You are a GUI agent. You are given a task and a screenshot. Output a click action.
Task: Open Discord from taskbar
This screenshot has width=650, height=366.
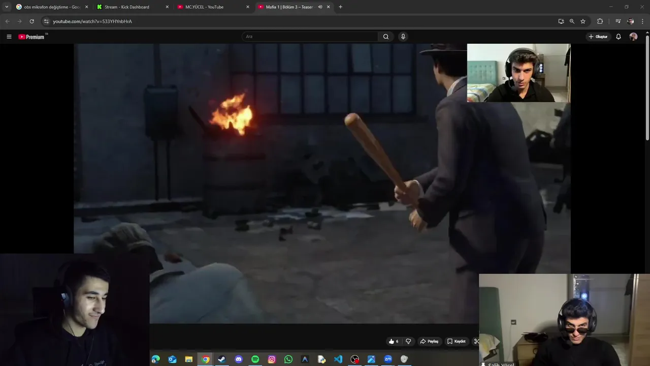pyautogui.click(x=239, y=359)
